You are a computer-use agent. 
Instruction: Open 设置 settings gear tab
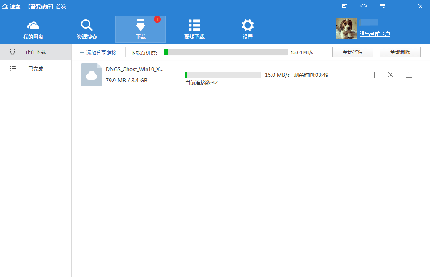click(248, 29)
